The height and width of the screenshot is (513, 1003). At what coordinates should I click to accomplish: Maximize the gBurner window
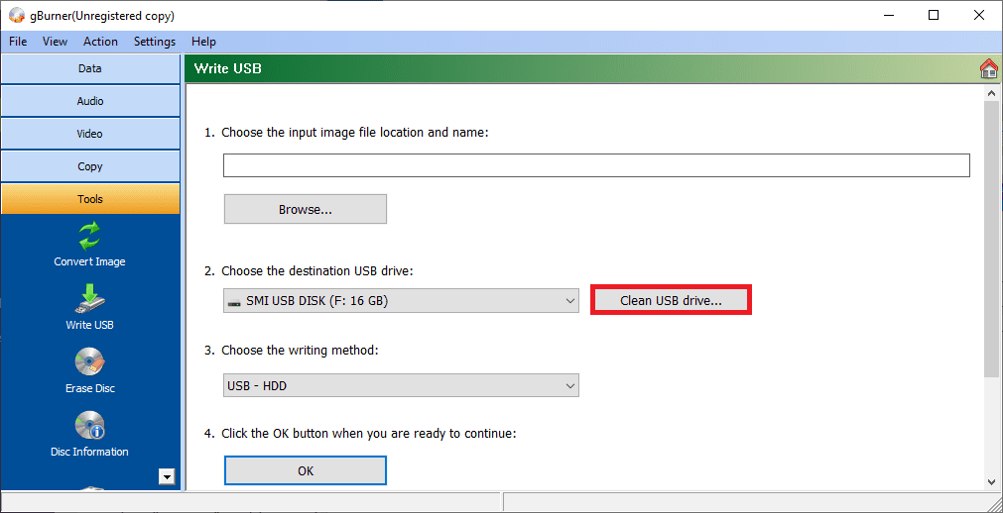pos(934,15)
